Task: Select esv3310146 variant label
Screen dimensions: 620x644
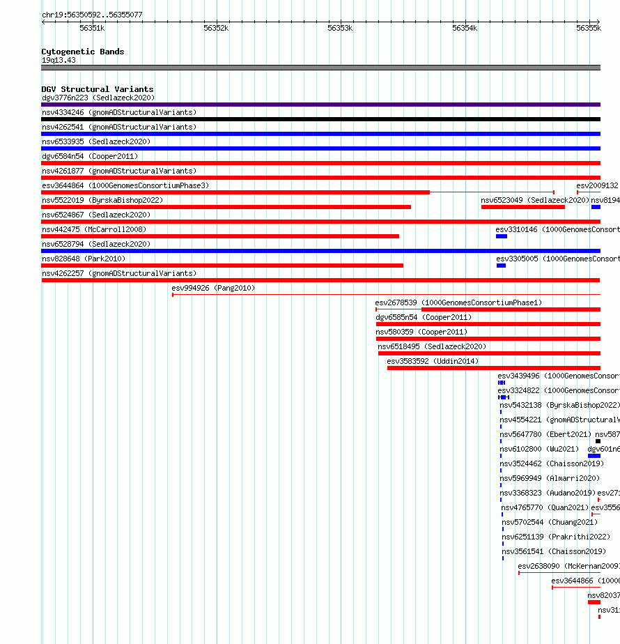Action: click(557, 229)
